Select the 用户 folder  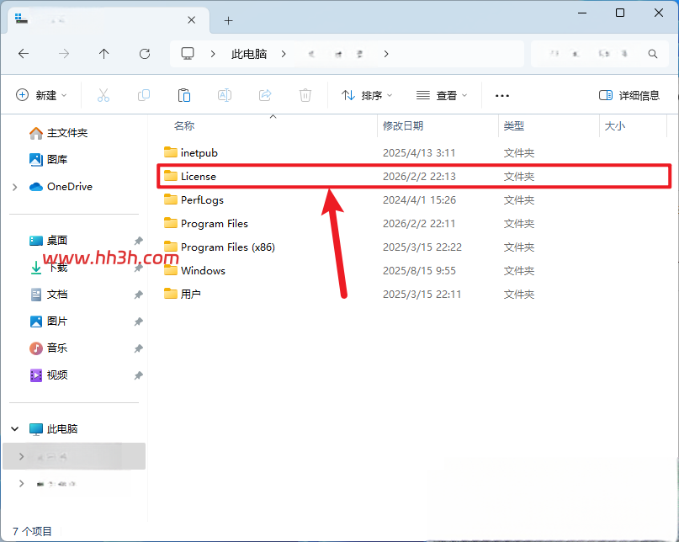[414, 294]
